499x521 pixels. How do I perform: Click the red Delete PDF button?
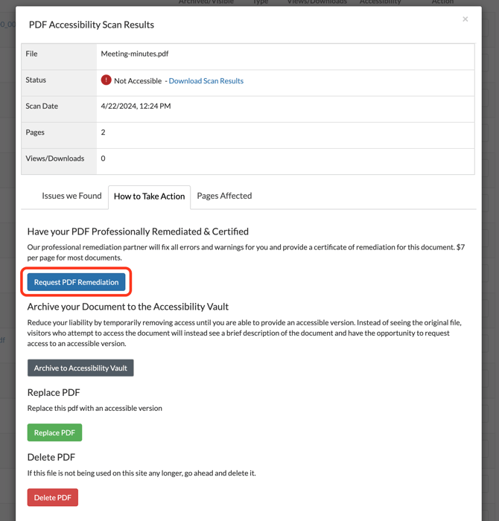[53, 497]
